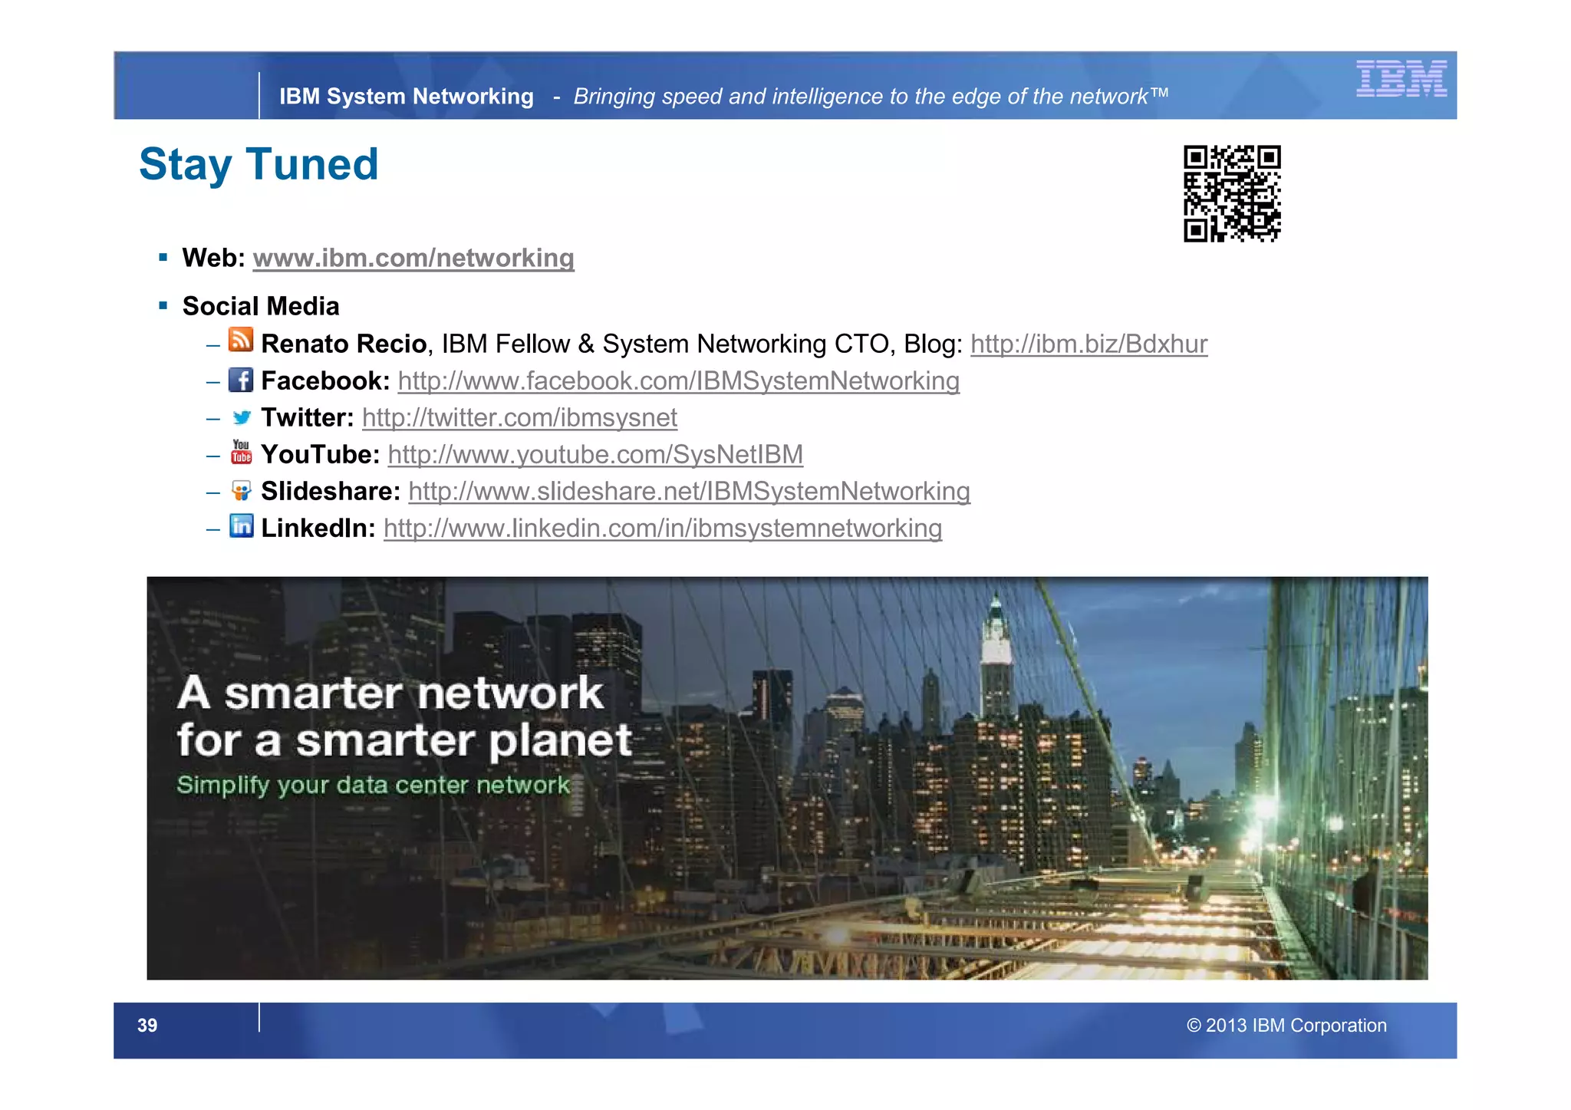Click the Slideshare icon
Image resolution: width=1571 pixels, height=1110 pixels.
tap(241, 490)
